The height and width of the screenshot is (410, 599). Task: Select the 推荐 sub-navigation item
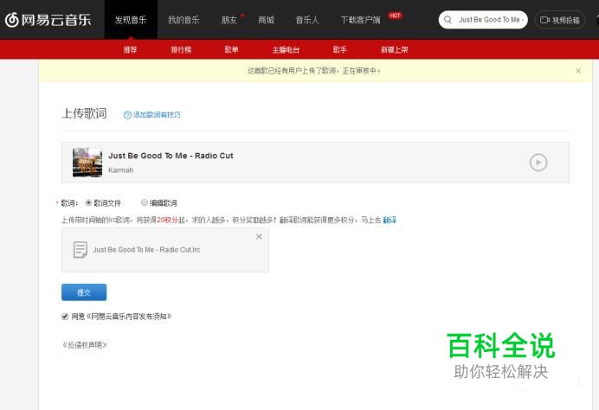130,49
